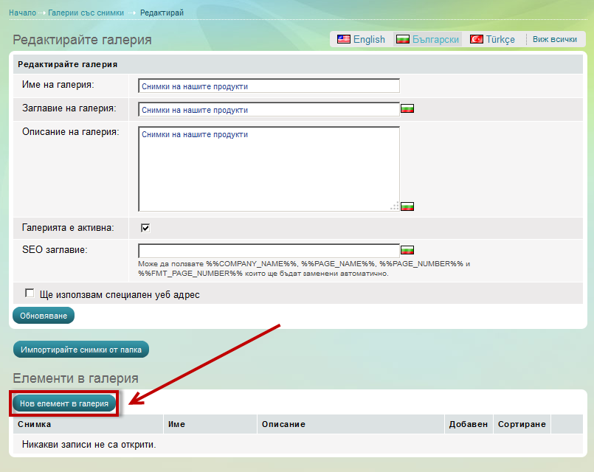The height and width of the screenshot is (472, 594).
Task: Click the resize handle of the Описание textarea
Action: point(395,206)
